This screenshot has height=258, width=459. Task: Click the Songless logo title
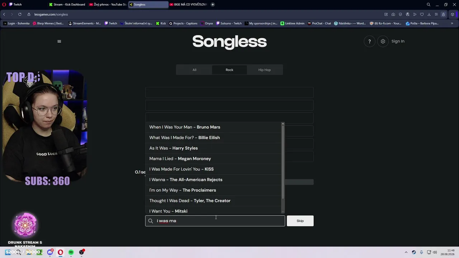tap(229, 42)
